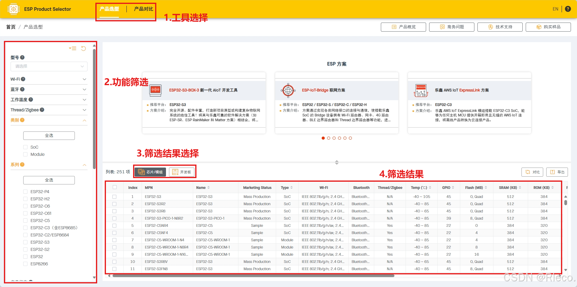Jump to last carousel dot
577x287 pixels.
pyautogui.click(x=350, y=138)
